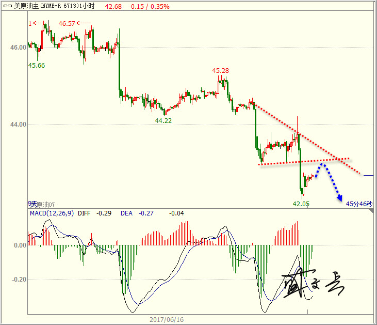The height and width of the screenshot is (325, 377).
Task: Click the current price marker on right axis
Action: point(368,176)
